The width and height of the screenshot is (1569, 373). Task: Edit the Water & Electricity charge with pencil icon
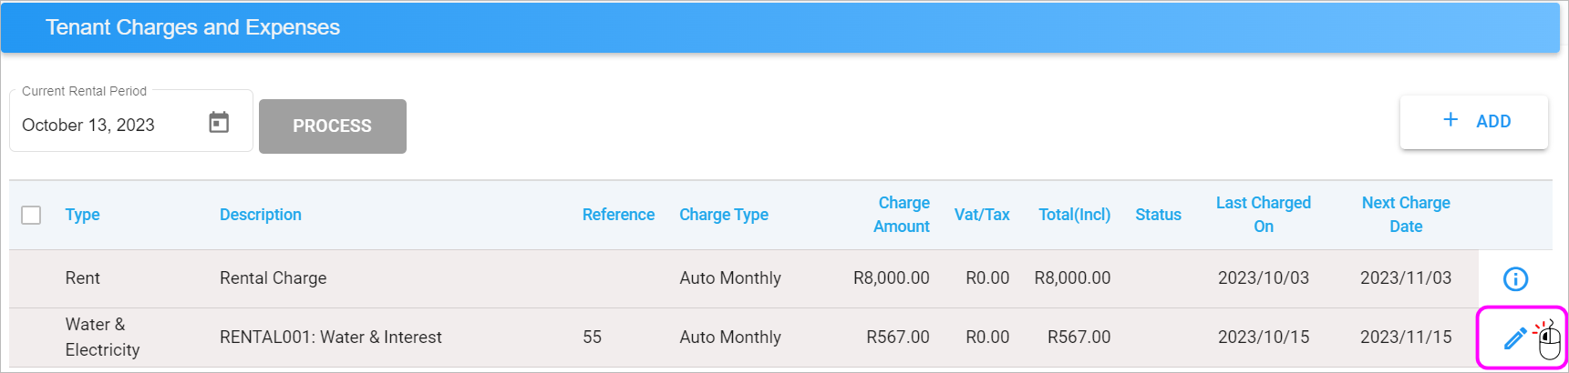click(x=1514, y=338)
